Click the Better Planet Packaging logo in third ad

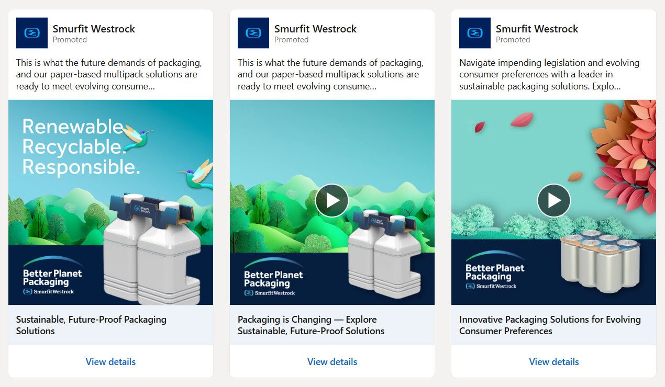click(495, 270)
